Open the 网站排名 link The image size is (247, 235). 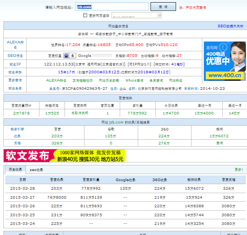[x=175, y=80]
